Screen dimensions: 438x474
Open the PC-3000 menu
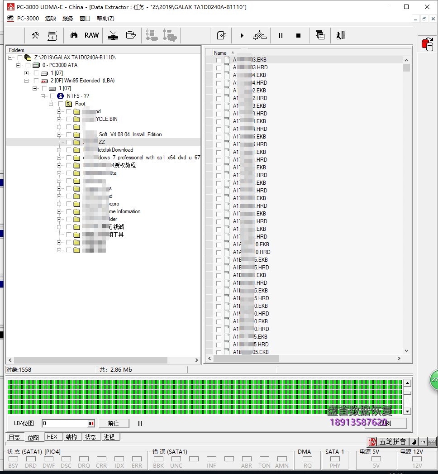click(28, 19)
